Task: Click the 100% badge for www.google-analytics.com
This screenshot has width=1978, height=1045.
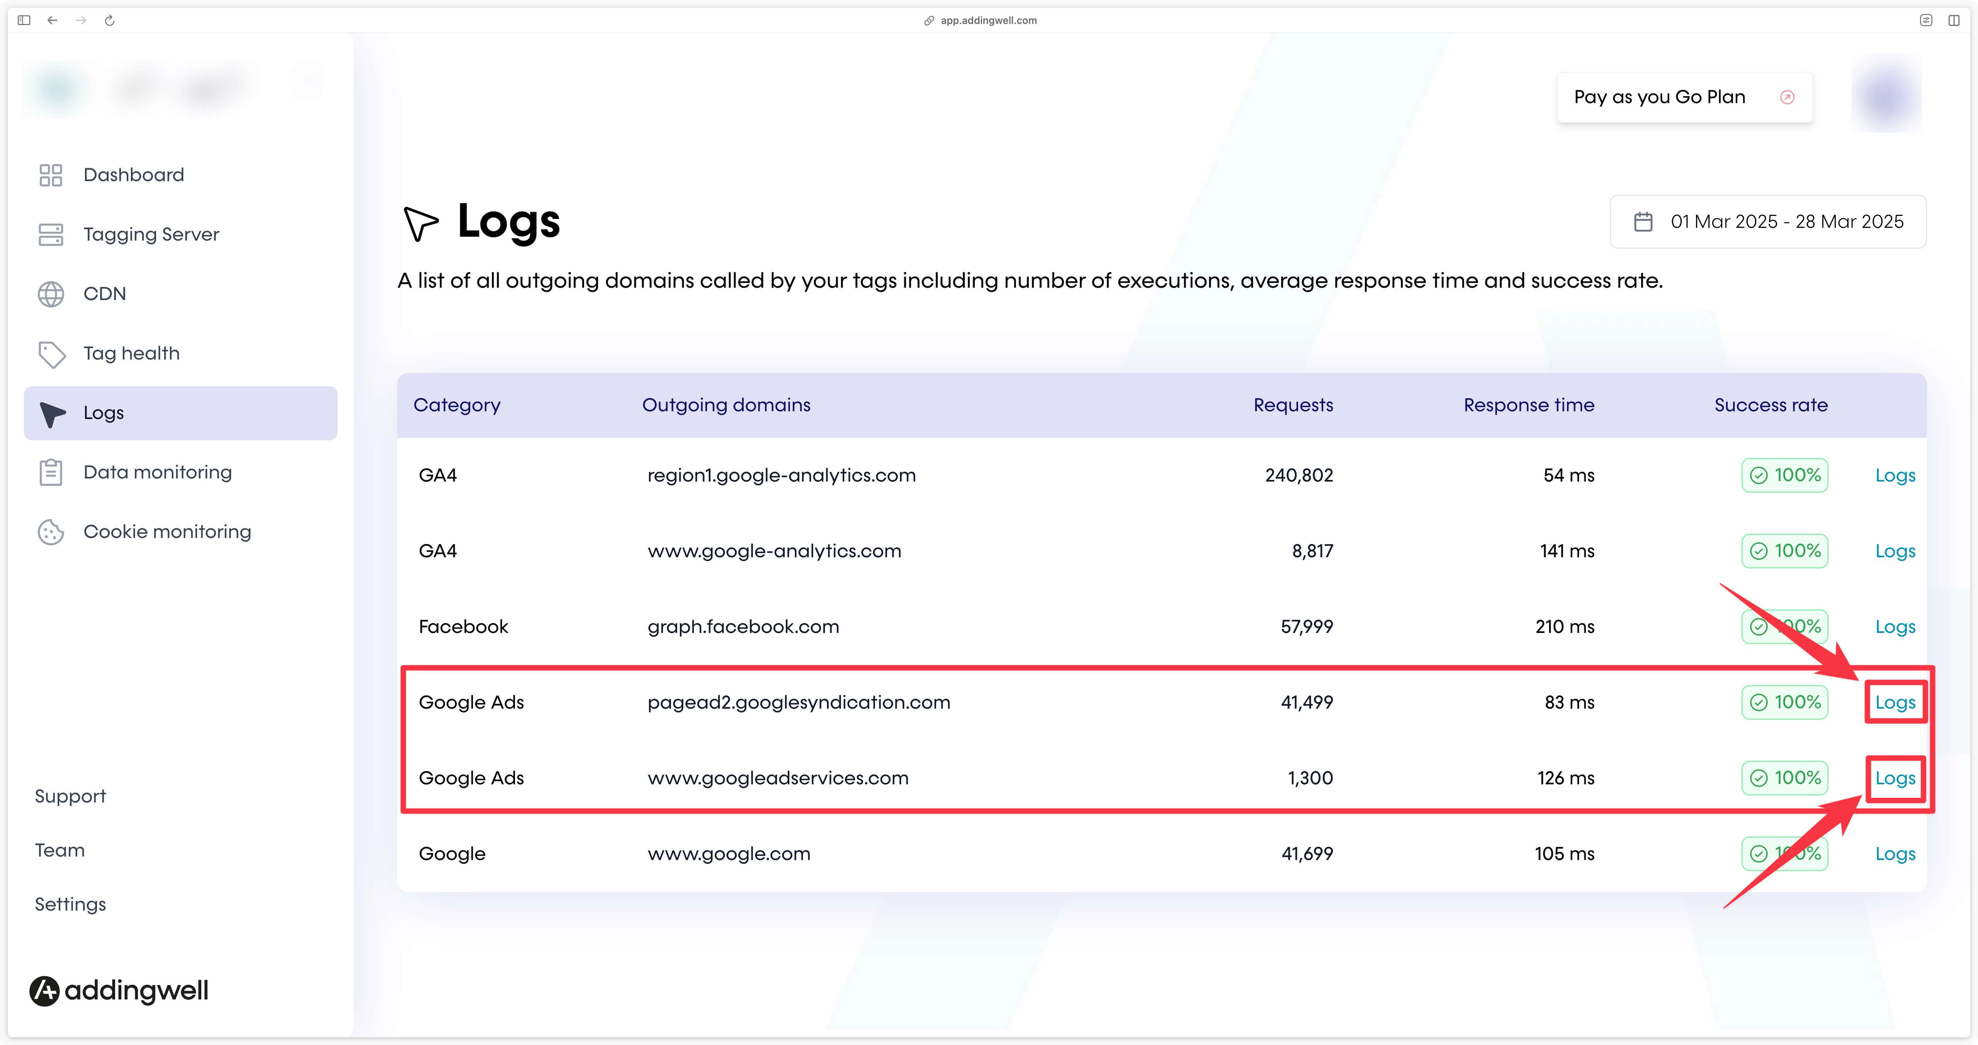Action: pos(1784,551)
